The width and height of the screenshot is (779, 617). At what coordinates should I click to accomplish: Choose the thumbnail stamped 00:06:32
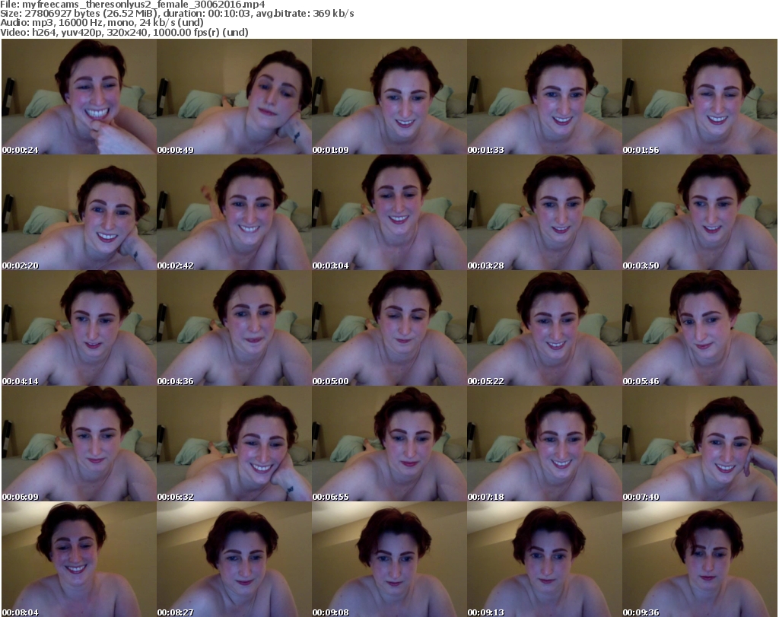(x=234, y=444)
